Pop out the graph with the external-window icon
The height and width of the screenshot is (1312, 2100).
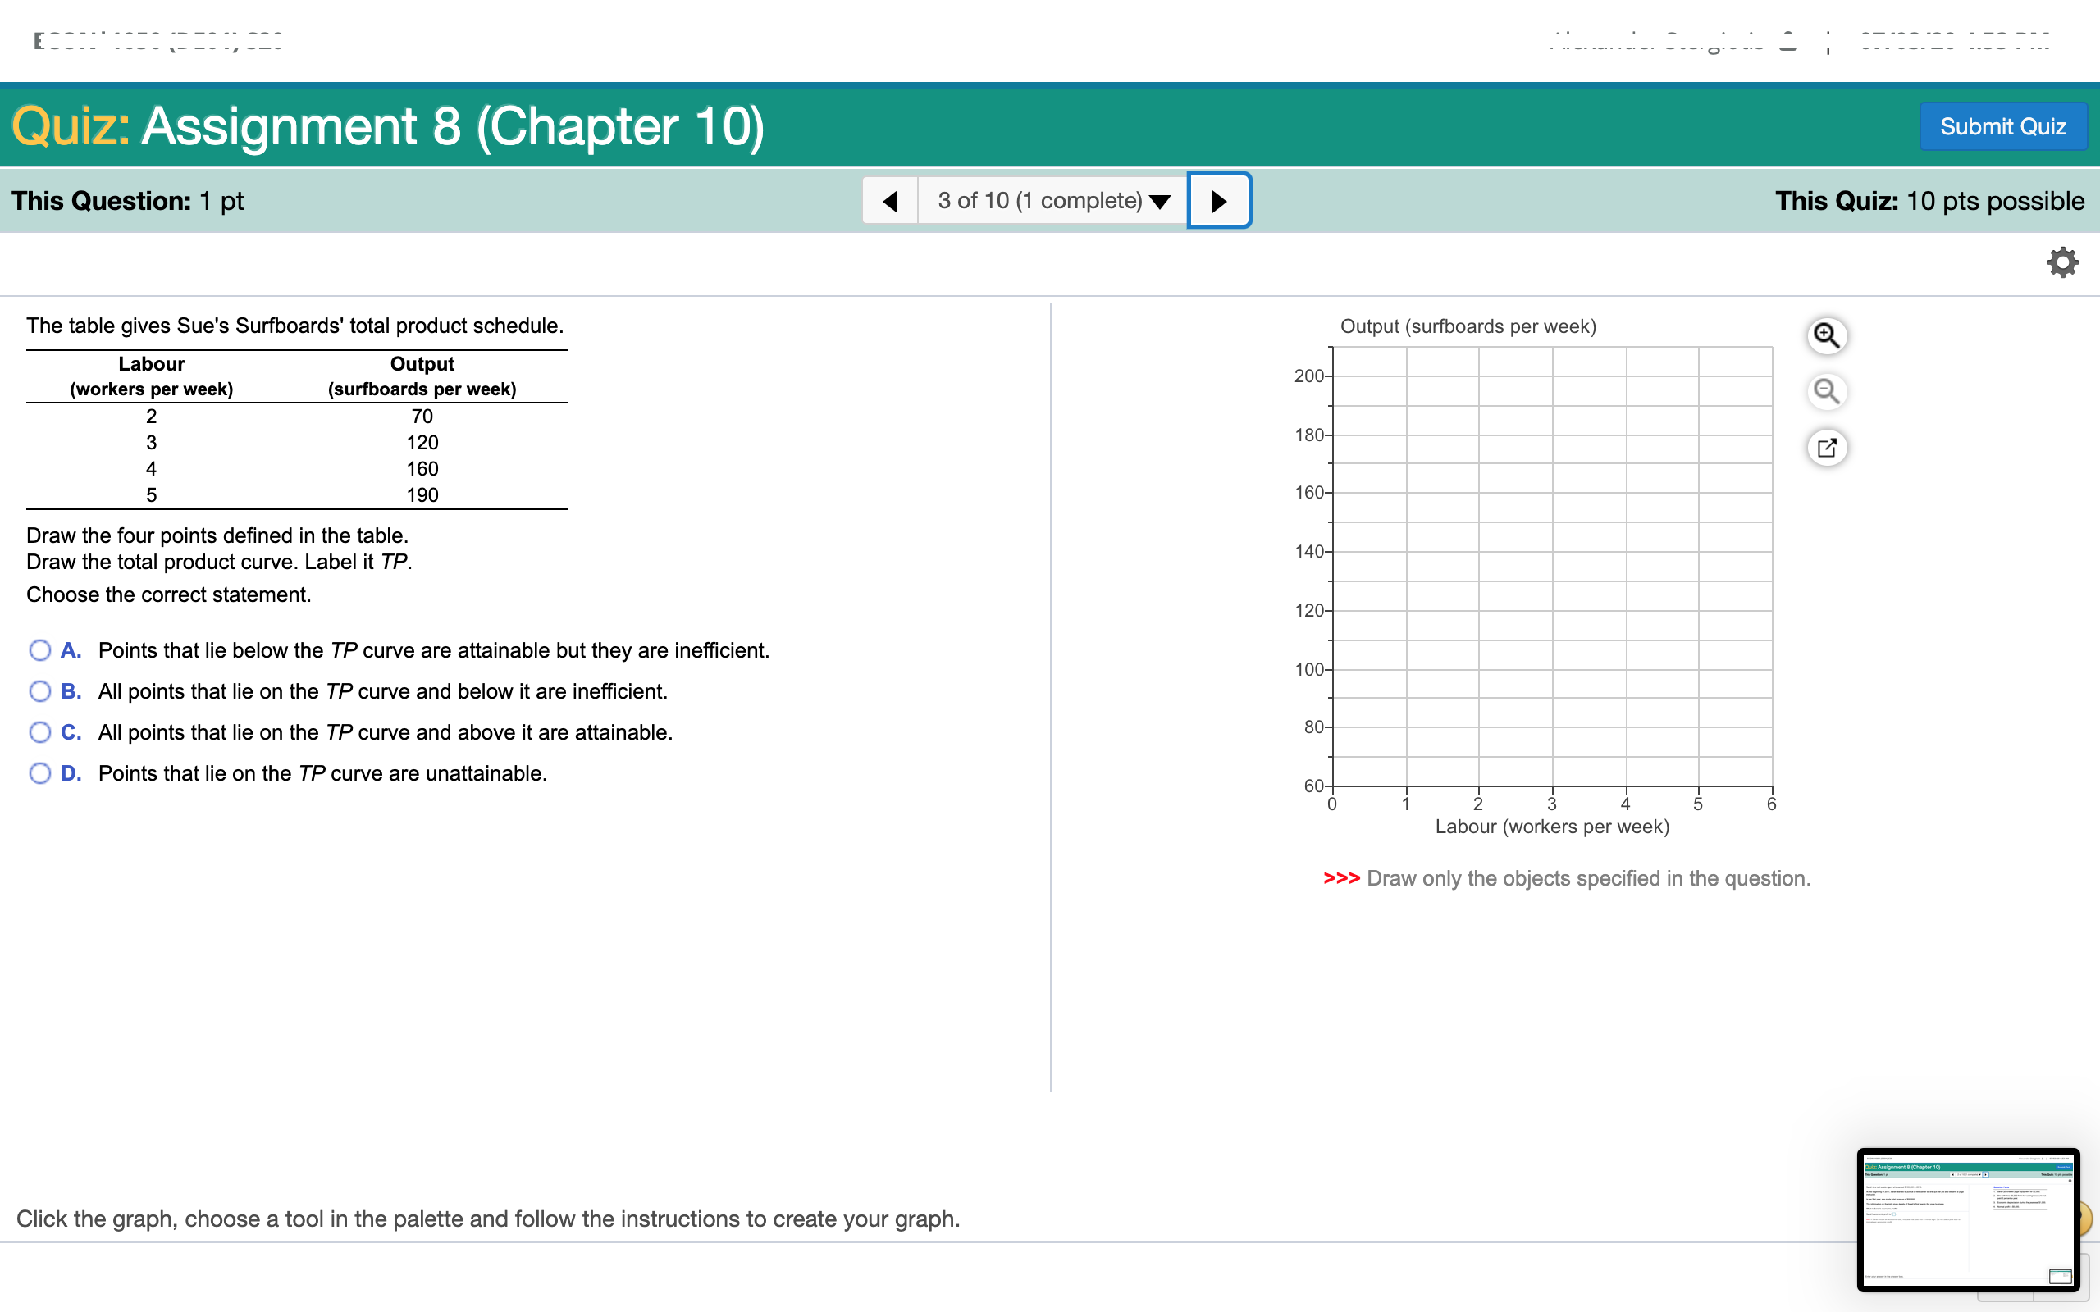(1828, 448)
